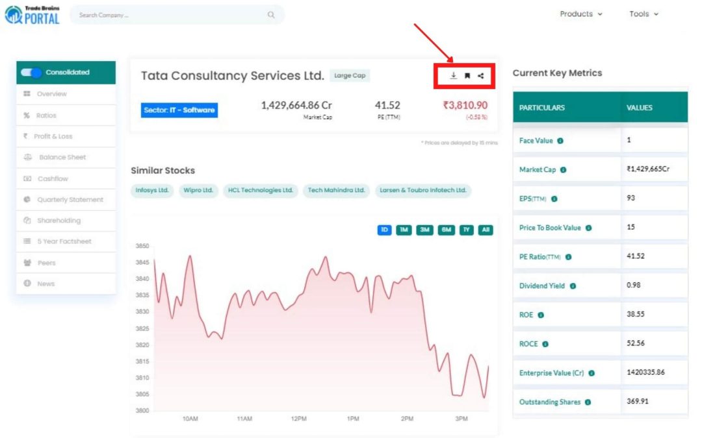Click the ROCE info icon
This screenshot has width=702, height=438.
tap(545, 344)
